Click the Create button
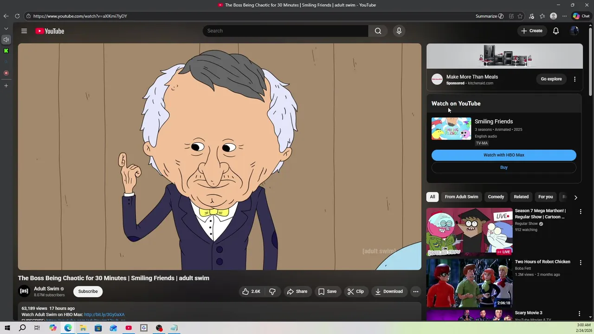 click(x=532, y=31)
